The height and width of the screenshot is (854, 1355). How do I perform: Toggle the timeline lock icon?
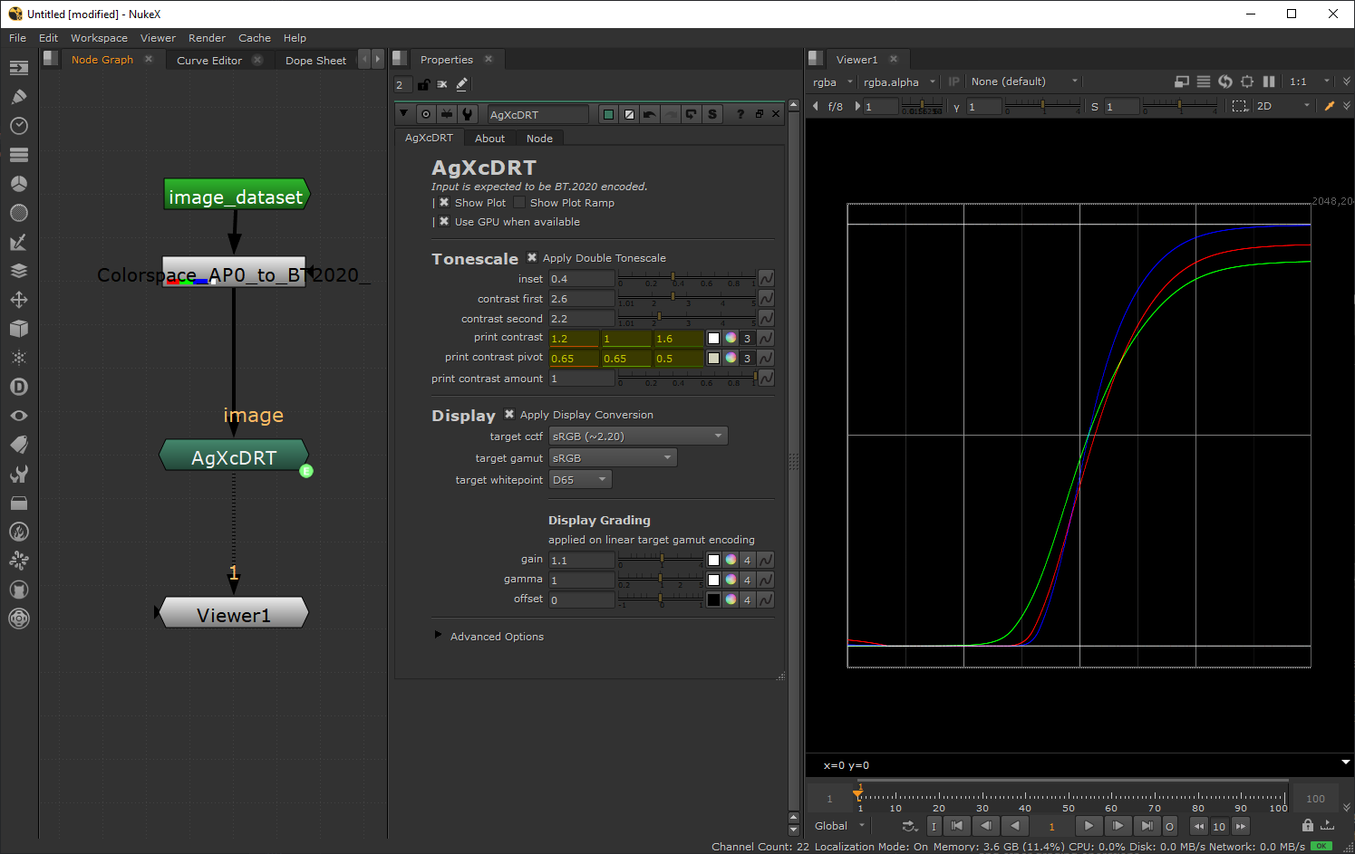click(x=1308, y=825)
